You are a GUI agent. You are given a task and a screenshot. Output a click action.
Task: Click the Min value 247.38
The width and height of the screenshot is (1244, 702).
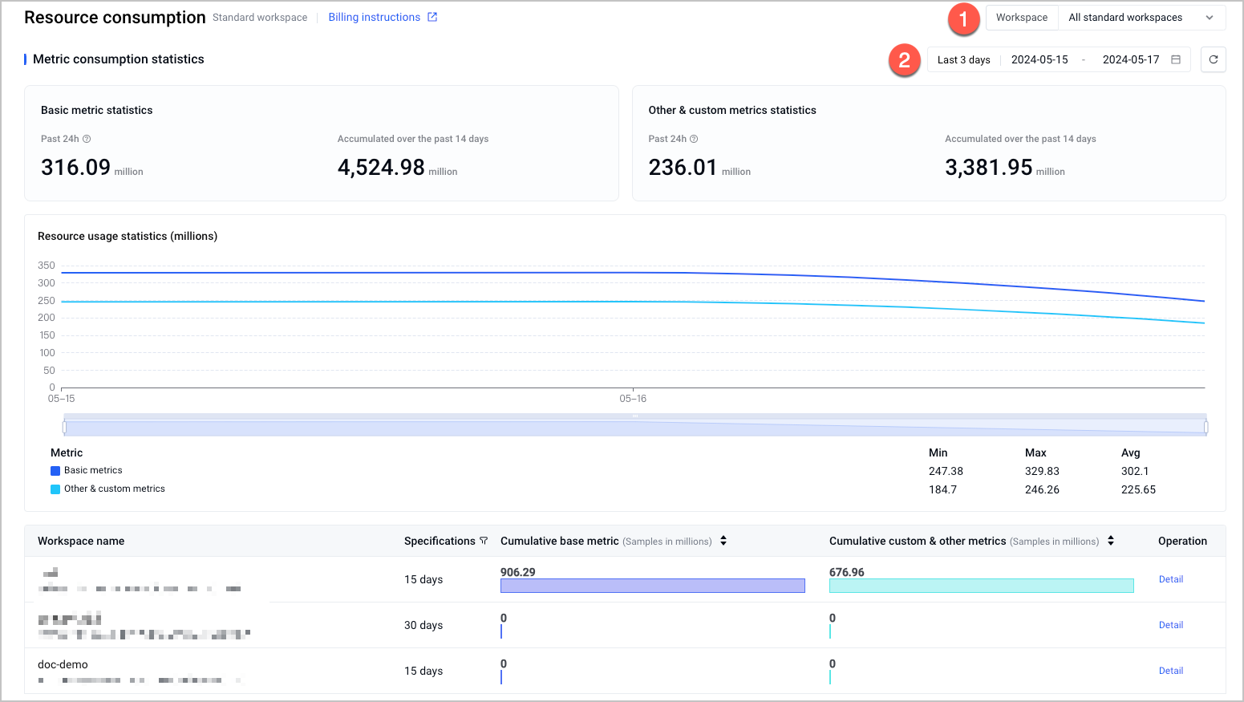946,471
